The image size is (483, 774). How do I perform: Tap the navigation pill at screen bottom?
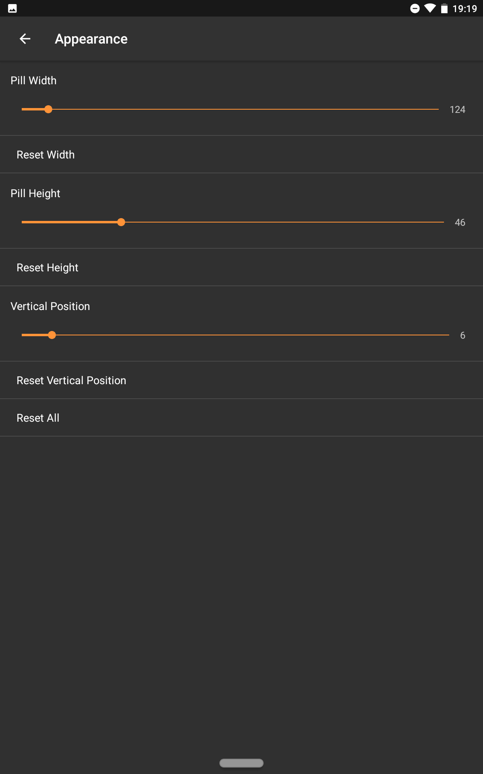(x=242, y=763)
